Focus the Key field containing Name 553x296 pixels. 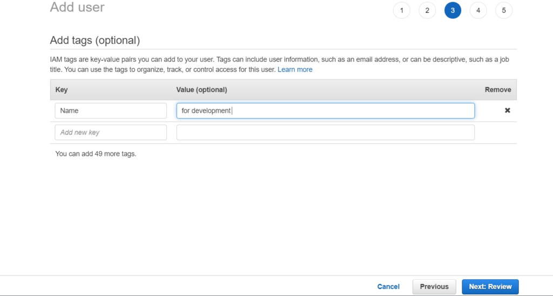point(111,111)
